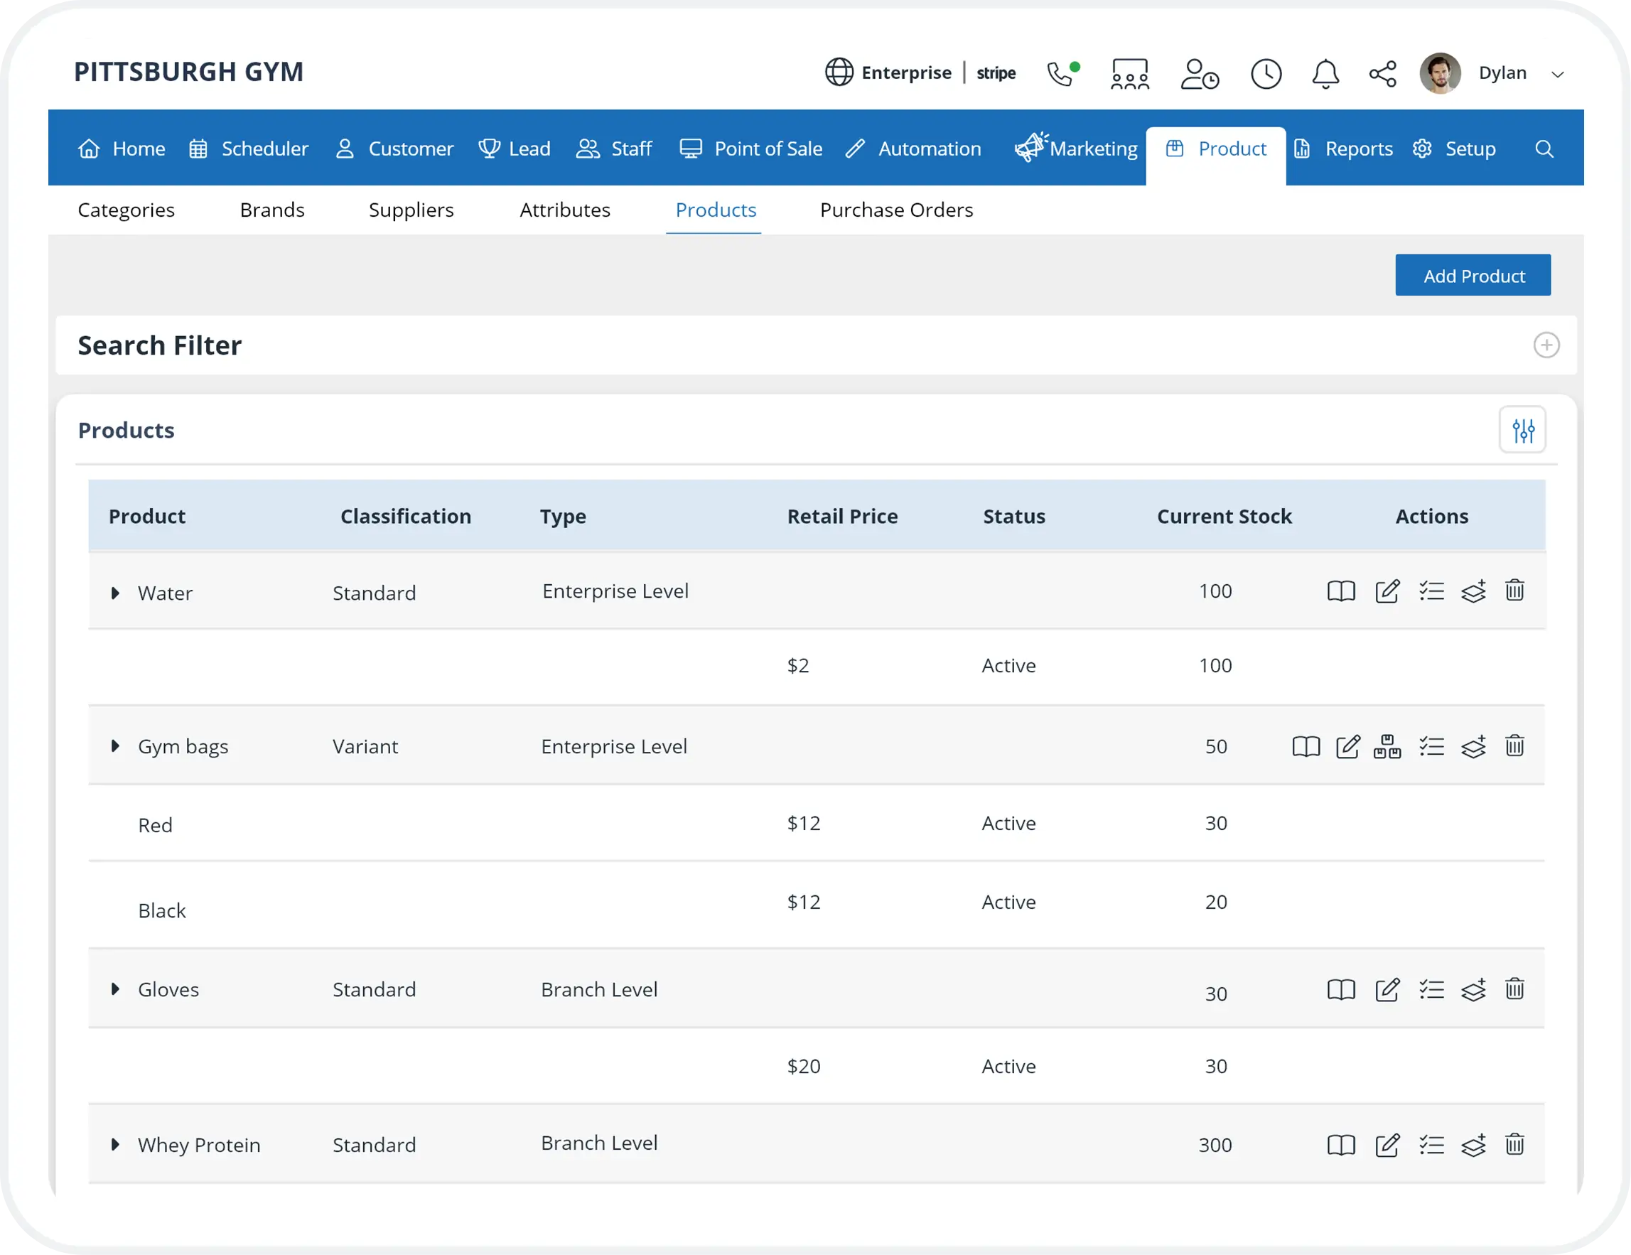Viewport: 1631px width, 1255px height.
Task: Expand the Whey Protein product row
Action: click(115, 1145)
